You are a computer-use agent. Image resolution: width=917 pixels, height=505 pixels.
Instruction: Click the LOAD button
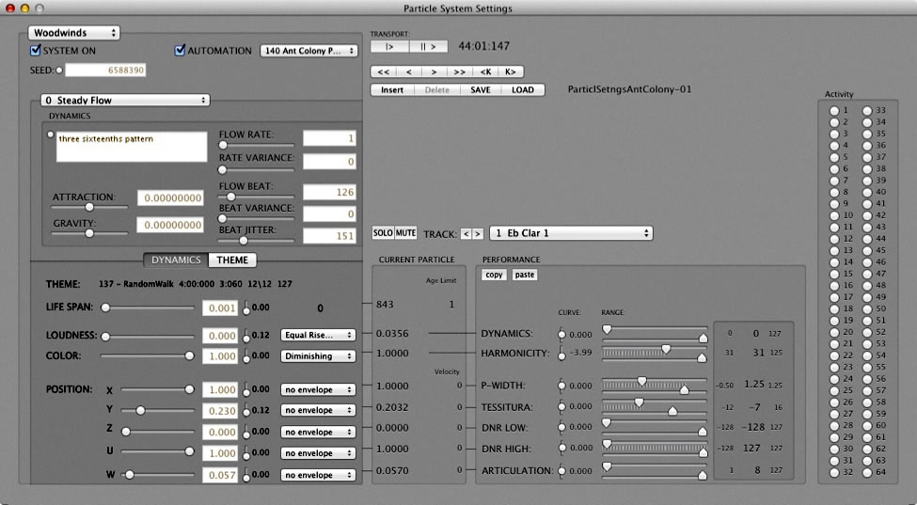click(523, 90)
